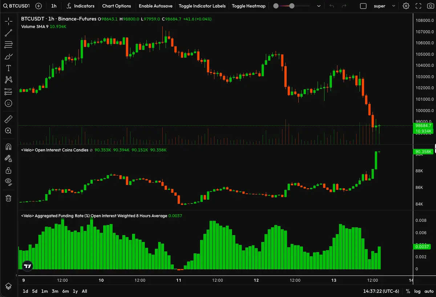
Task: Open the 1h interval selector
Action: [54, 6]
